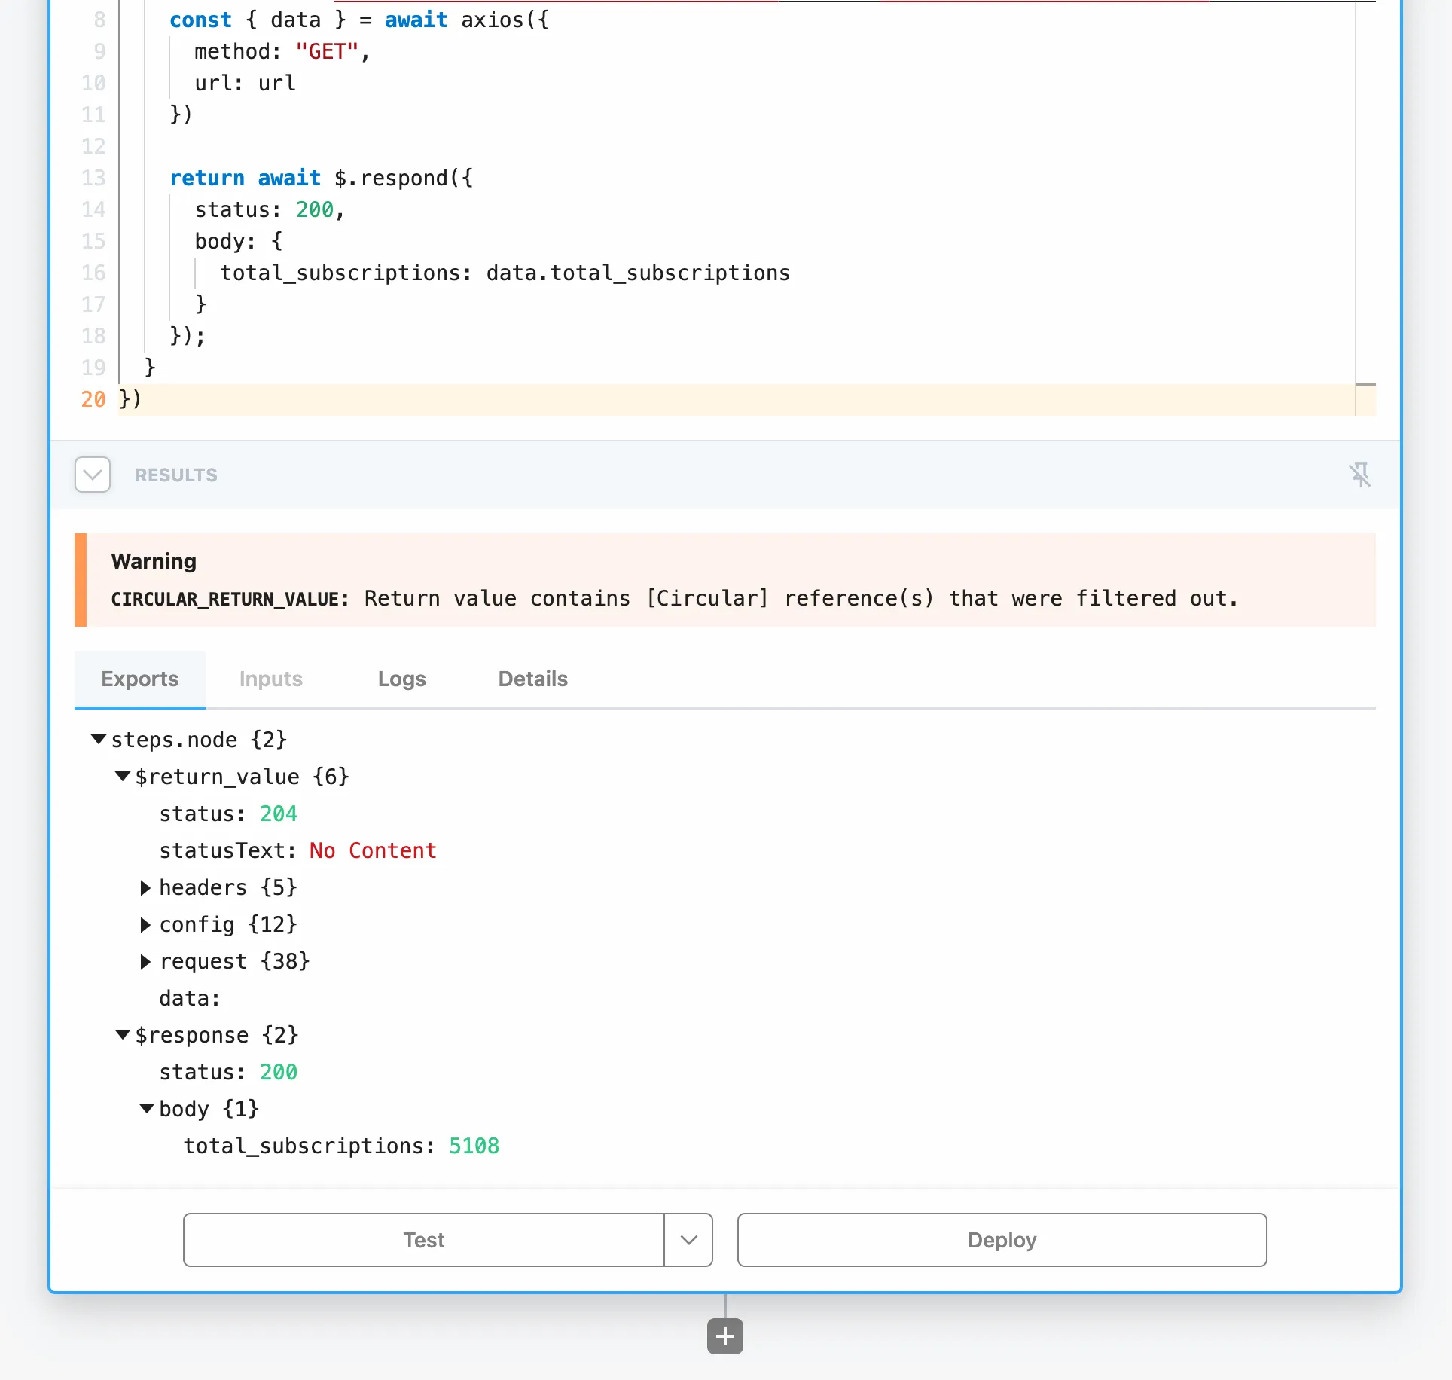Collapse the body object under $response

click(148, 1108)
